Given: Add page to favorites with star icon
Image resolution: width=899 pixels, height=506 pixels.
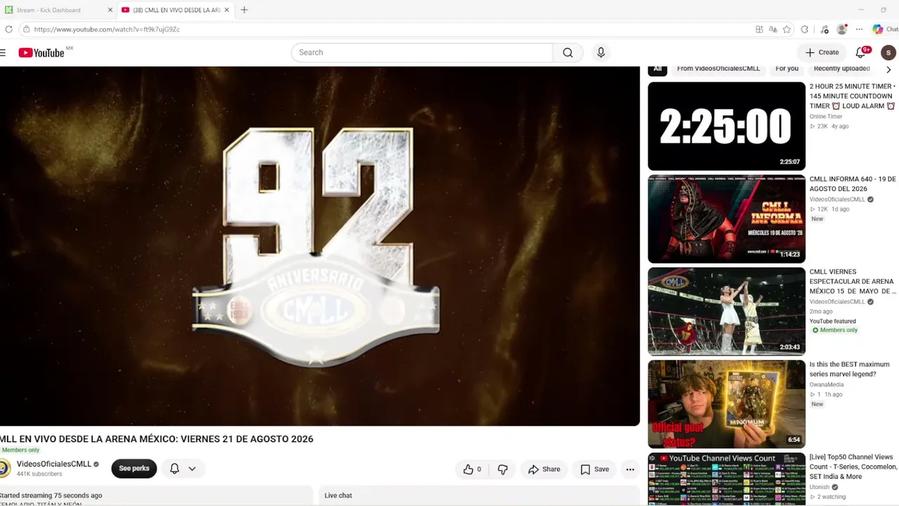Looking at the screenshot, I should pos(787,30).
